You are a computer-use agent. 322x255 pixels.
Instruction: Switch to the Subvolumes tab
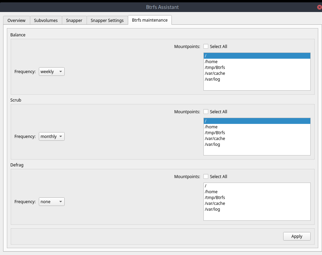pos(46,20)
